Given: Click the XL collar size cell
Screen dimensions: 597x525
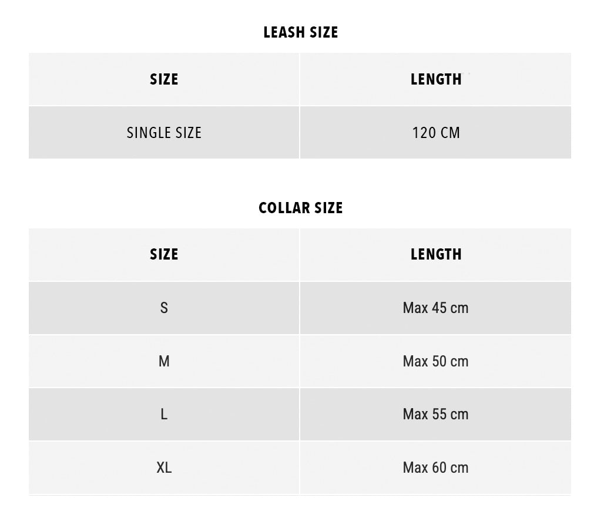Looking at the screenshot, I should [164, 468].
